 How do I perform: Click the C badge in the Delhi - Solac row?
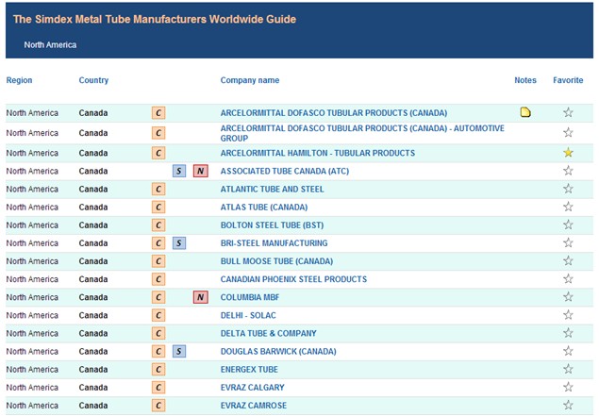click(158, 315)
